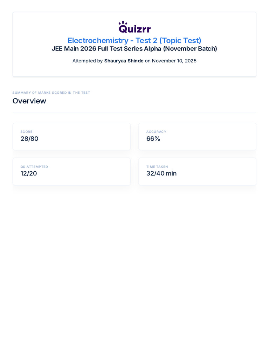
Task: Click the 66% accuracy value
Action: [x=153, y=139]
